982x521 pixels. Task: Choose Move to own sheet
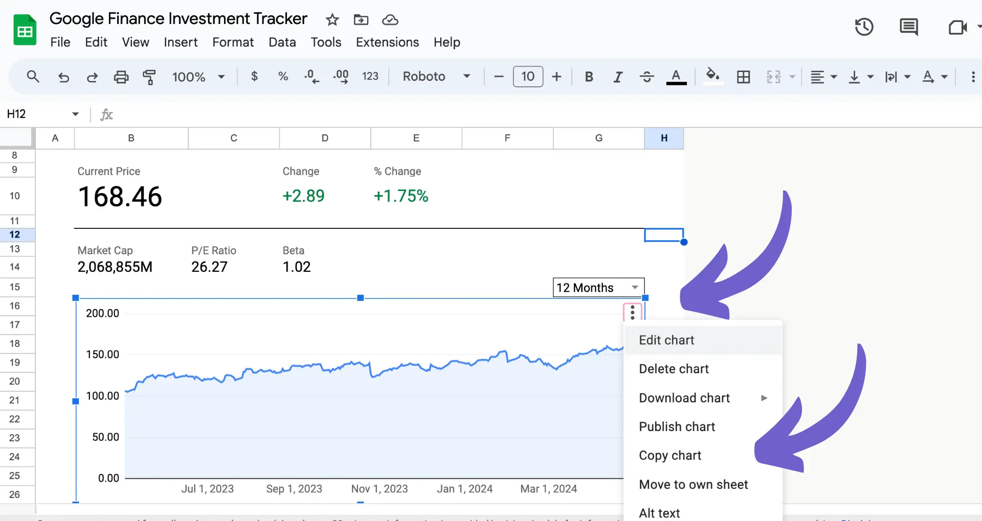703,484
